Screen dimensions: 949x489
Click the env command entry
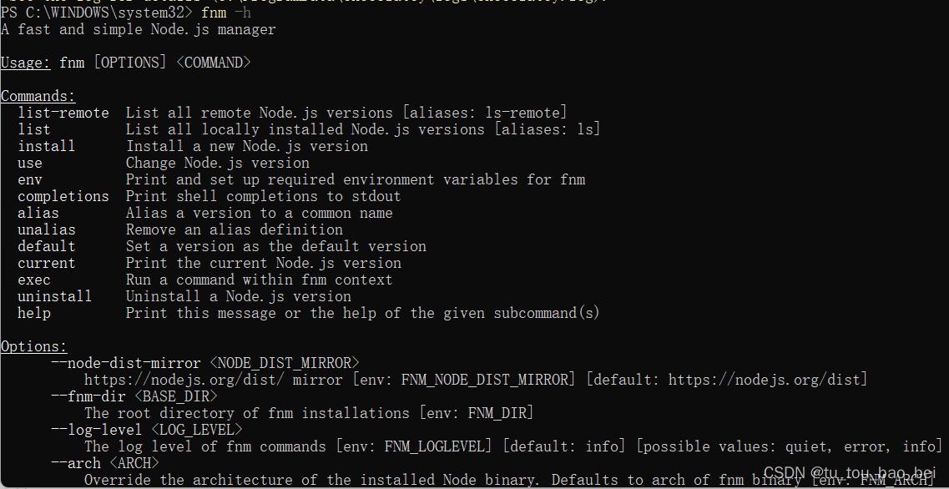30,179
